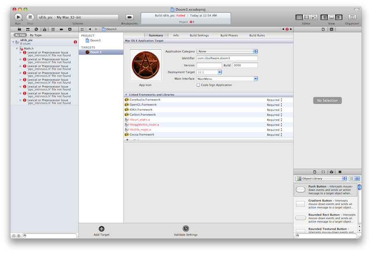Show recent issues filter icon

pyautogui.click(x=14, y=236)
